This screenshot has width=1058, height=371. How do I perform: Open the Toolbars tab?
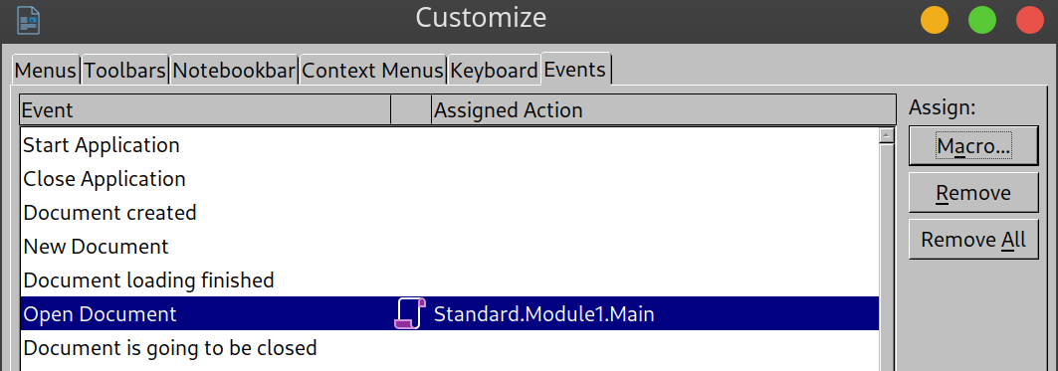click(125, 71)
